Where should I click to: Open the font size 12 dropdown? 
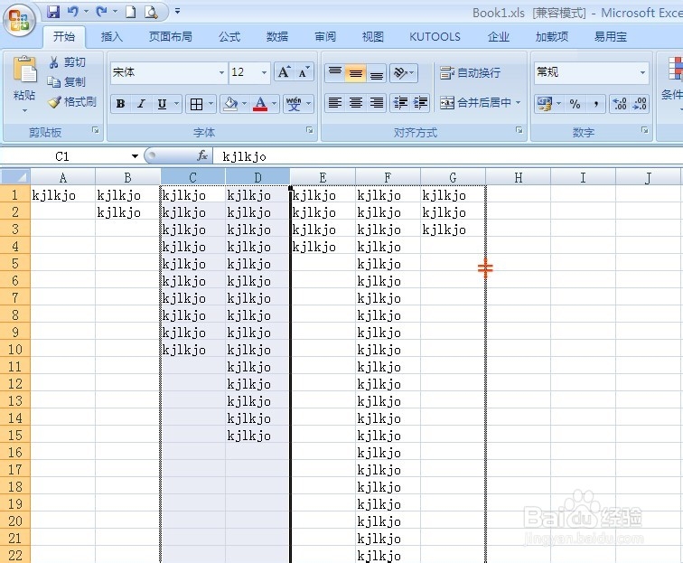tap(264, 72)
